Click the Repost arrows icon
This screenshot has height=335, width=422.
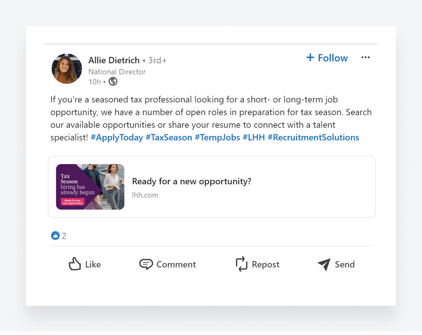click(241, 264)
